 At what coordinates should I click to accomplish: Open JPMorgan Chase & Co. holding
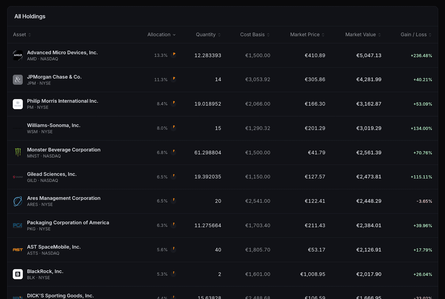pos(222,80)
